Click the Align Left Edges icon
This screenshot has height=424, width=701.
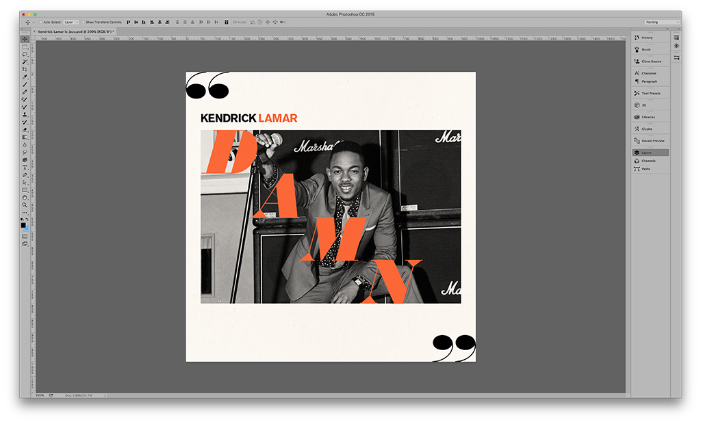click(x=152, y=22)
